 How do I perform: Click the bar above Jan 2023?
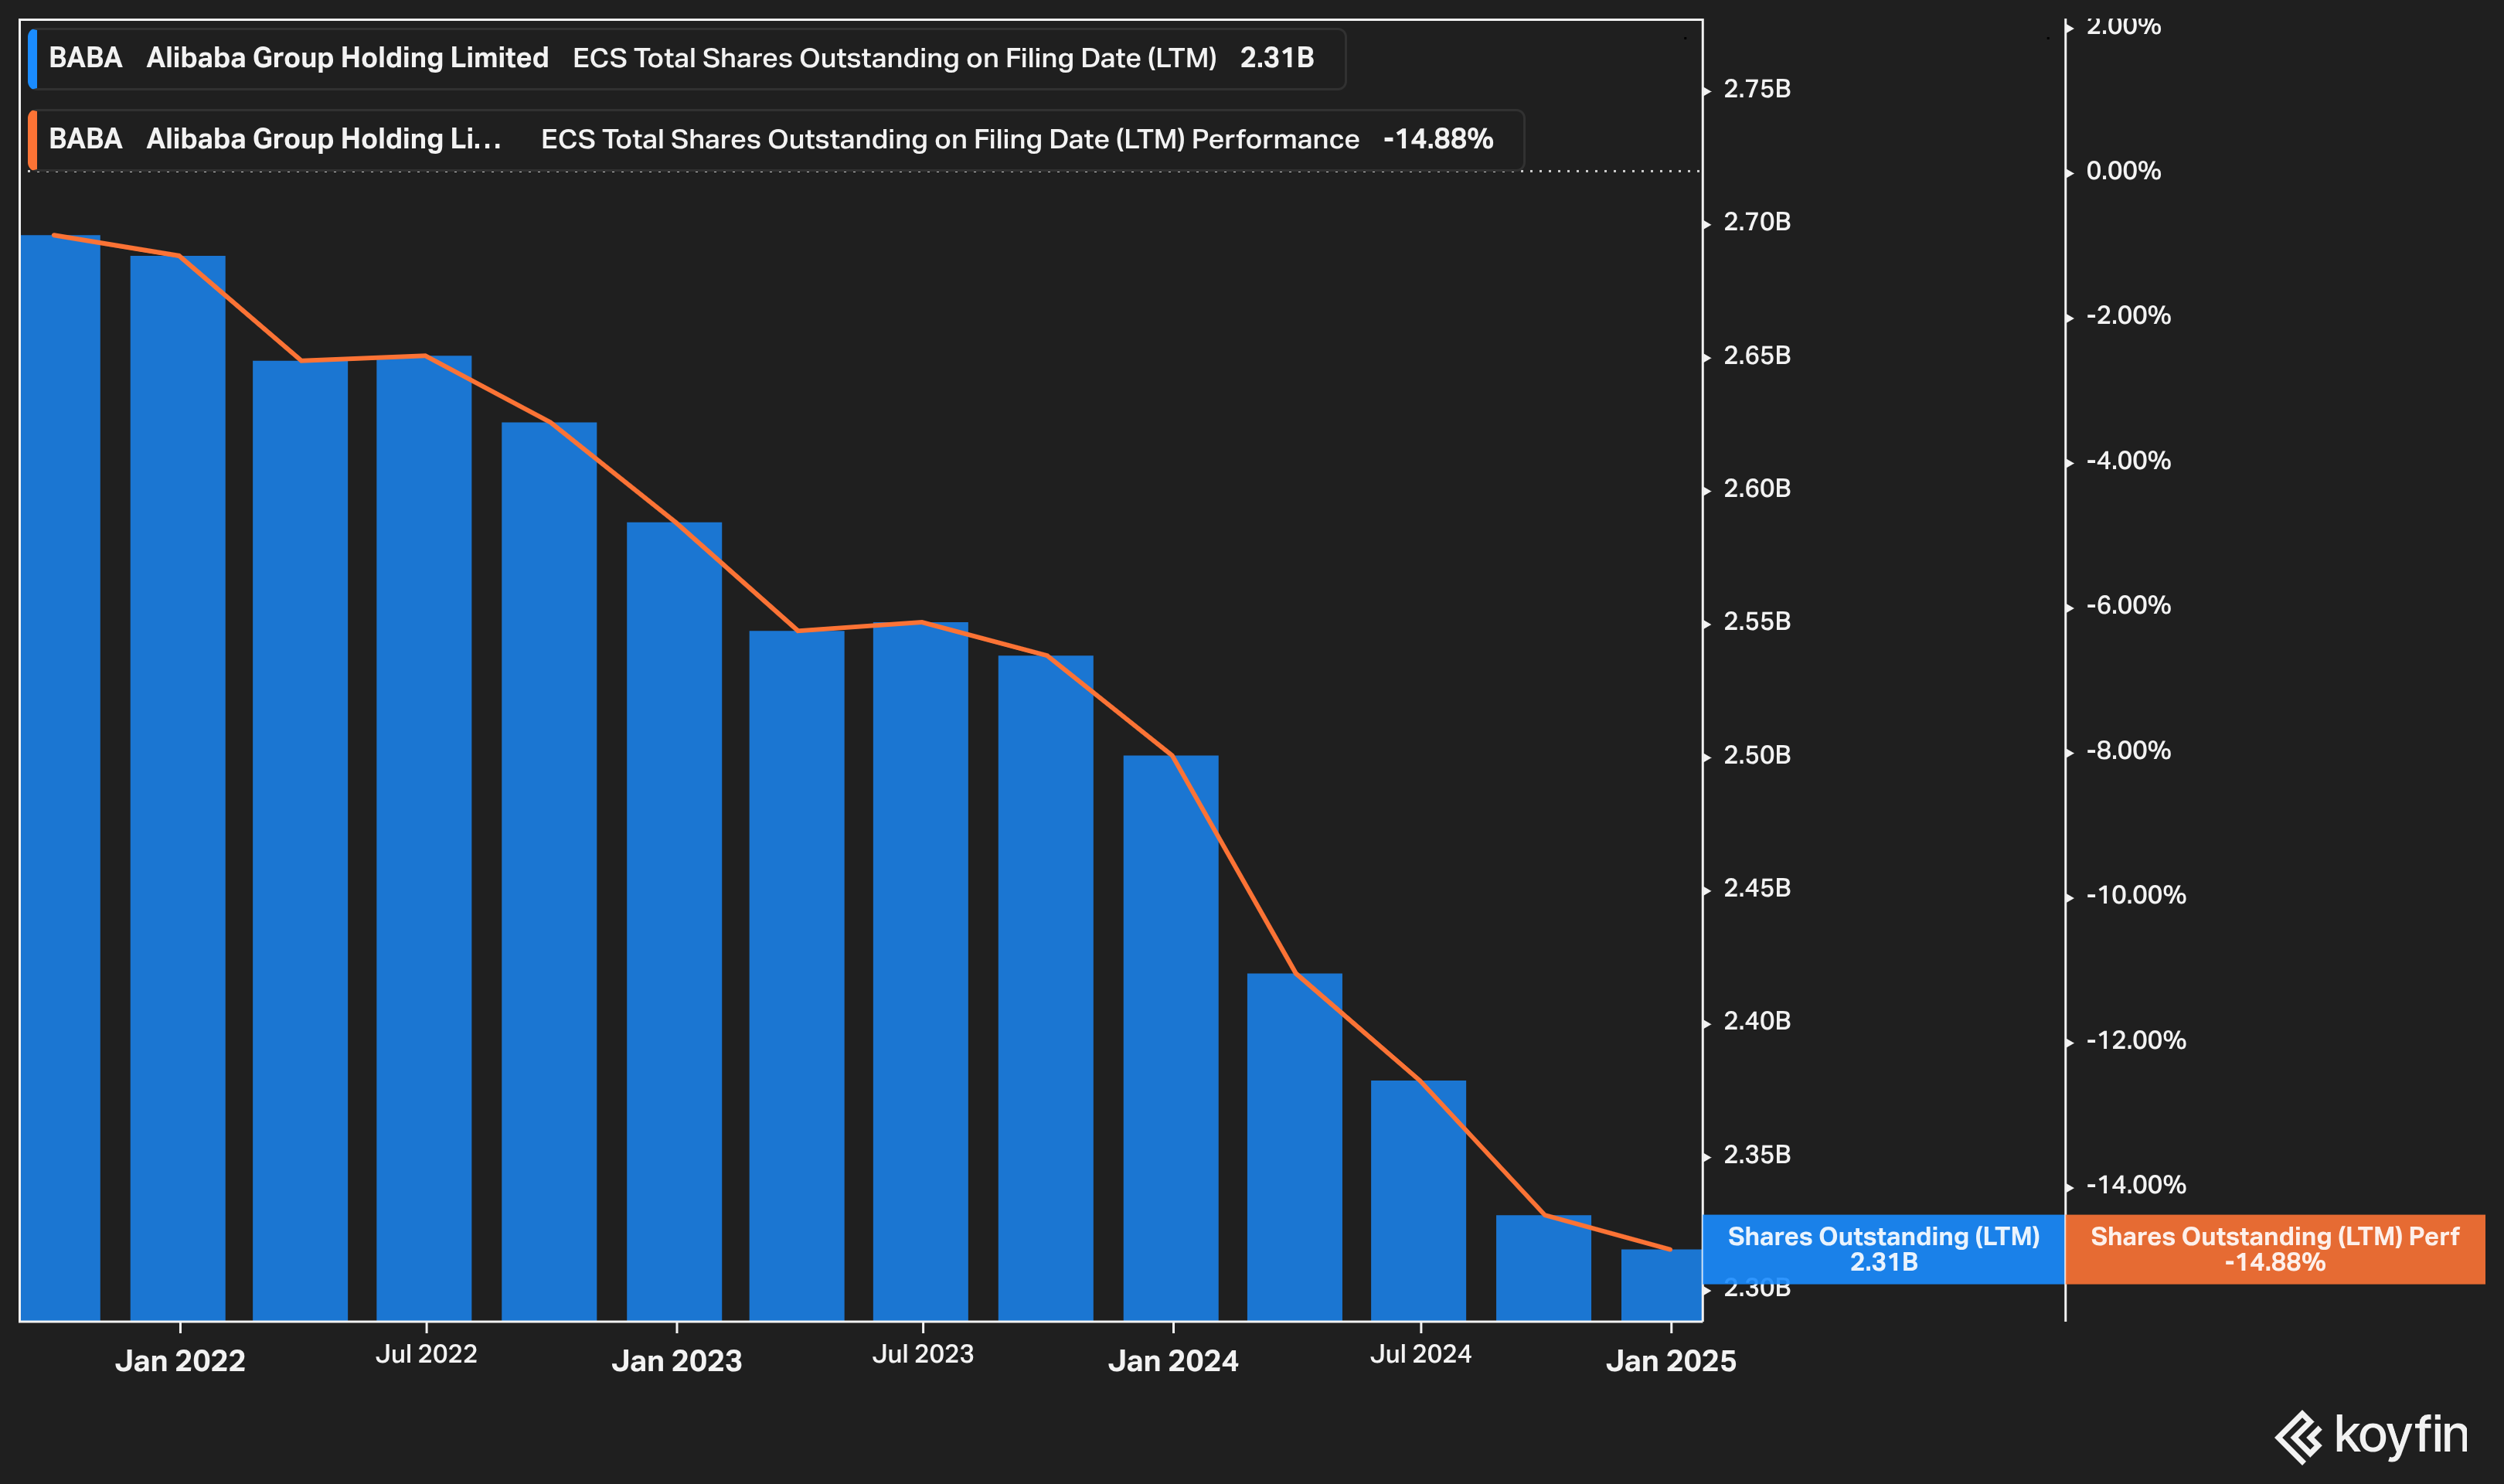(674, 921)
